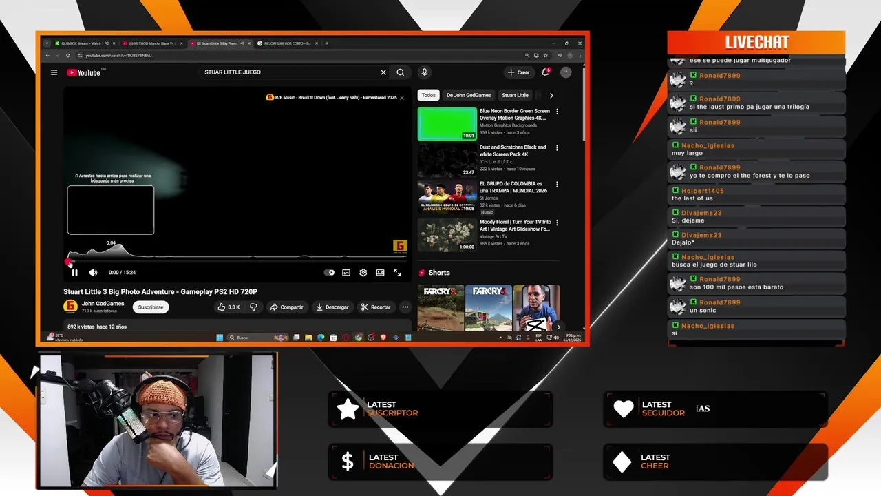Viewport: 881px width, 496px height.
Task: Enter fullscreen mode in the player
Action: pos(397,273)
